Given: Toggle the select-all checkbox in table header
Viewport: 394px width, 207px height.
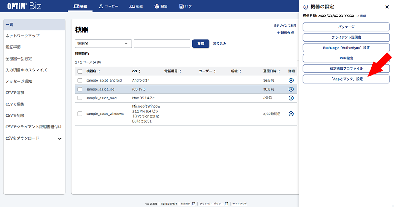Looking at the screenshot, I should pyautogui.click(x=80, y=72).
